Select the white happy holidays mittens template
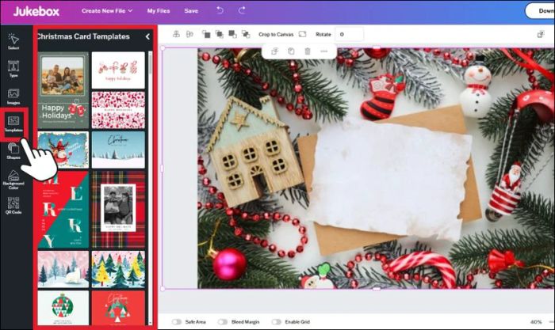This screenshot has height=330, width=555. click(x=118, y=70)
